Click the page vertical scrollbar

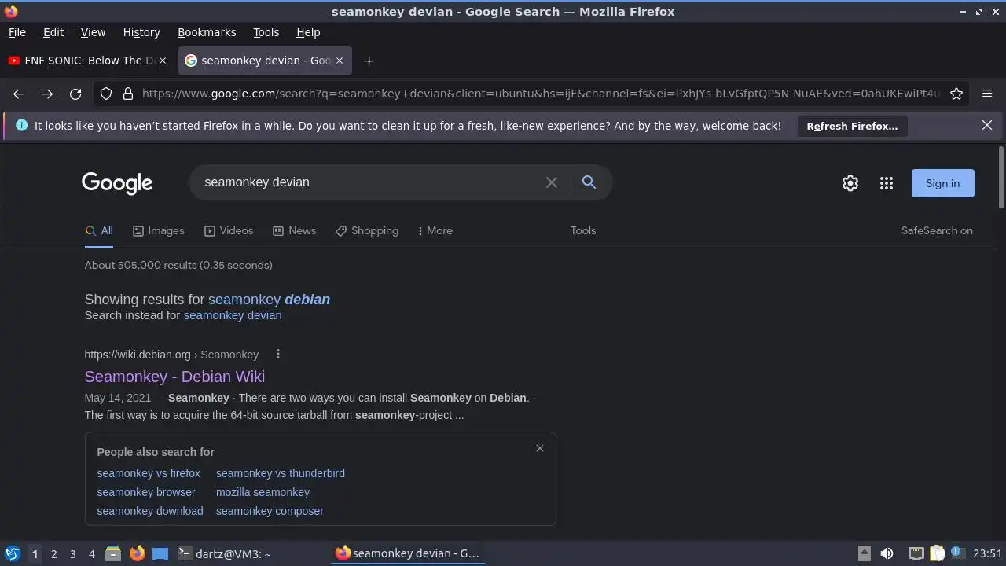point(1000,177)
